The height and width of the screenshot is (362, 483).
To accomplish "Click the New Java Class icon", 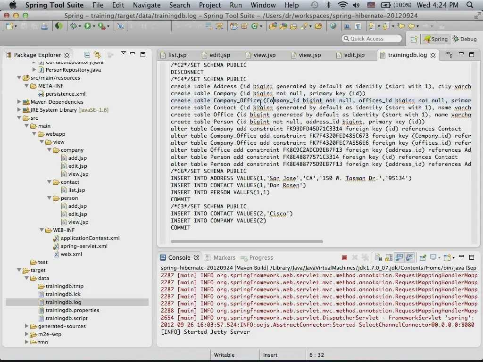I will click(254, 26).
